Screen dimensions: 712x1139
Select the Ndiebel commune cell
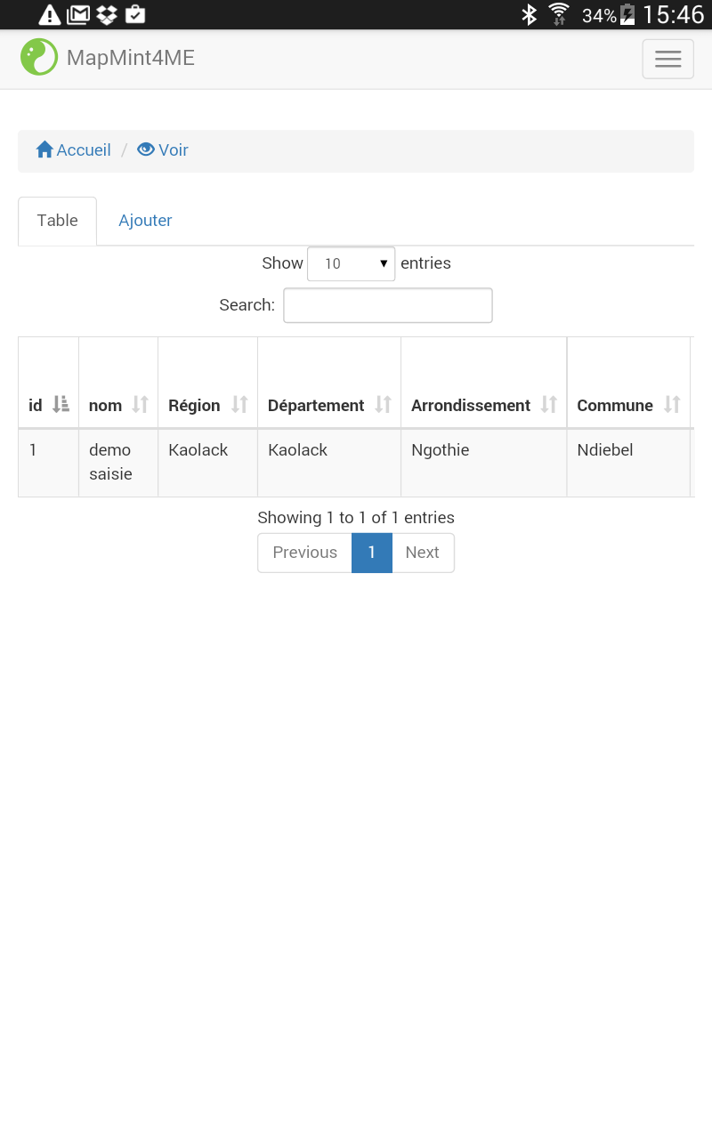(x=628, y=463)
